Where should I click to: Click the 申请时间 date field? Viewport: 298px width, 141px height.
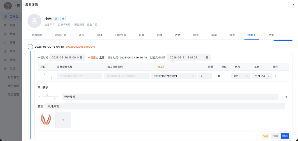pyautogui.click(x=67, y=58)
